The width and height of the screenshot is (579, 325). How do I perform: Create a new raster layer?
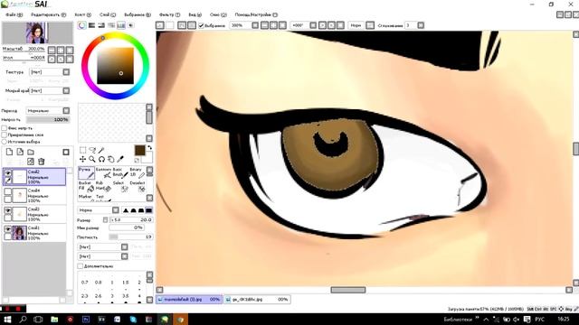[x=9, y=152]
